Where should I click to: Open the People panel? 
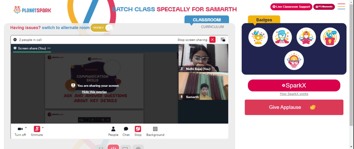[x=113, y=131]
